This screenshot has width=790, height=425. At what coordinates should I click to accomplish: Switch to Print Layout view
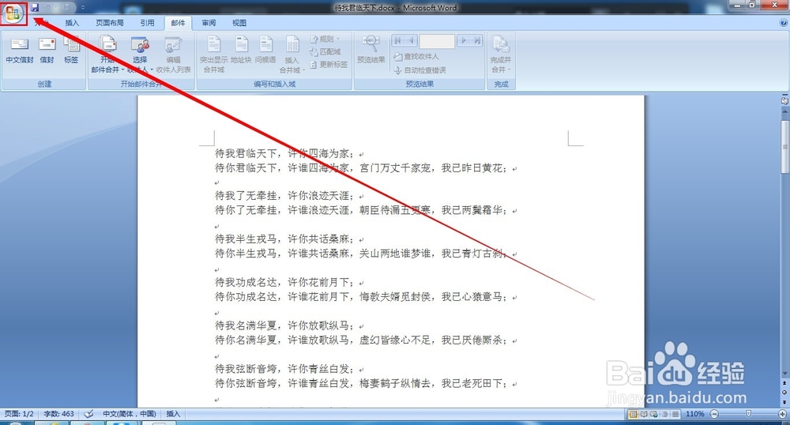634,414
